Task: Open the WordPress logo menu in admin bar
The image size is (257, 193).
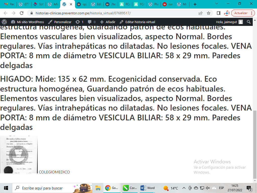Action: coord(4,22)
